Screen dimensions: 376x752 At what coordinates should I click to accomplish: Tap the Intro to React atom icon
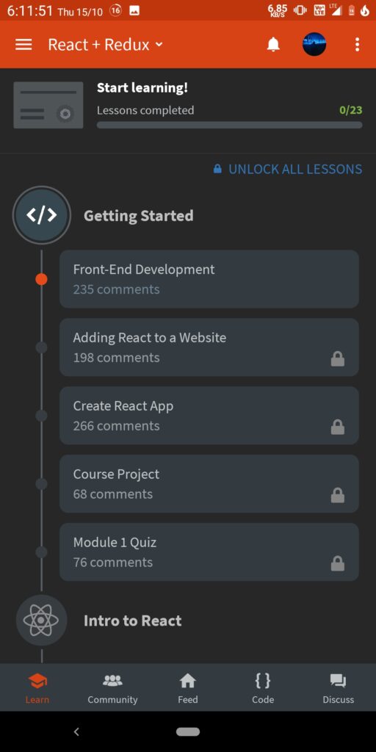[x=41, y=621]
